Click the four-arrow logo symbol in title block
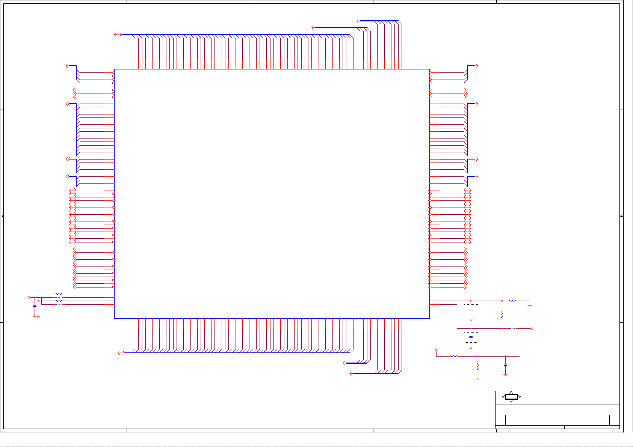Screen dimensions: 633x447 pos(511,397)
